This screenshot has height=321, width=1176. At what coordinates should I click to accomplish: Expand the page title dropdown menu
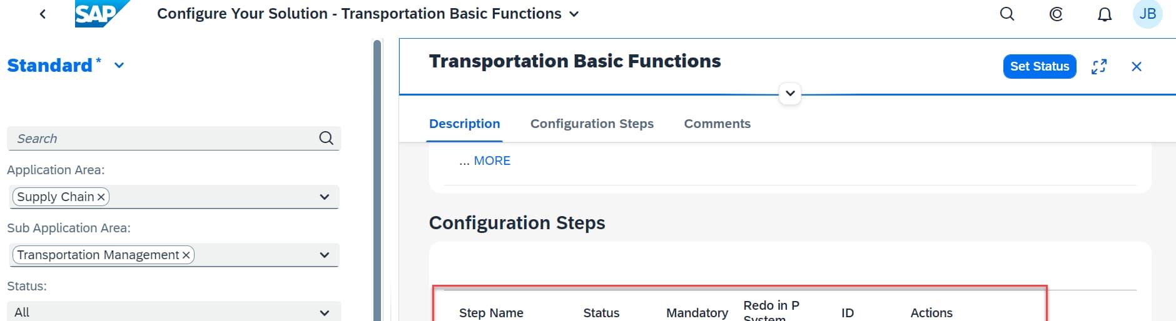pos(574,14)
